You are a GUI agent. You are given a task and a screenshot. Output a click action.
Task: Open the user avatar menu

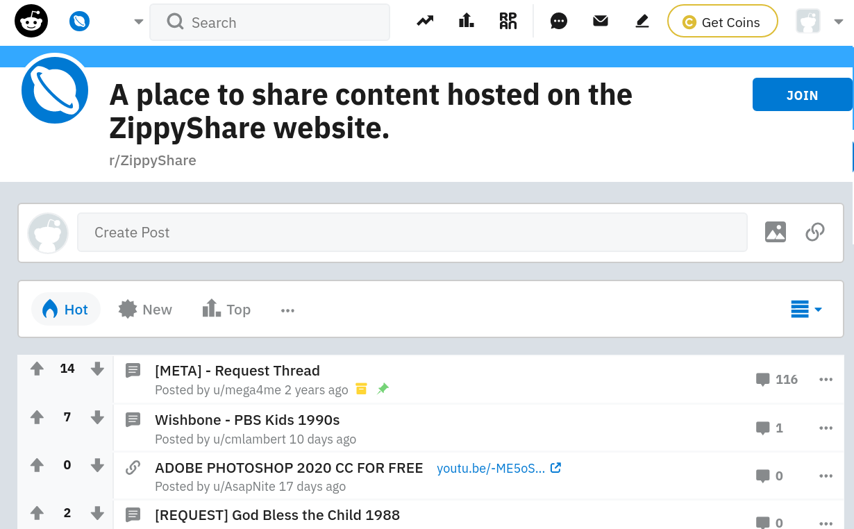[807, 22]
